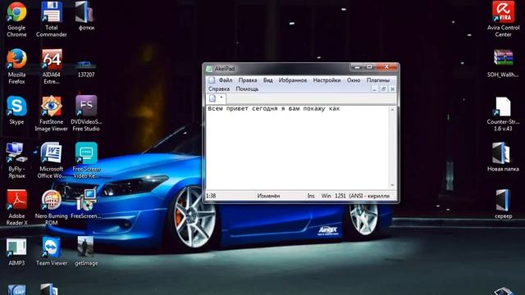Open the Skype shortcut
The height and width of the screenshot is (295, 525).
point(16,107)
